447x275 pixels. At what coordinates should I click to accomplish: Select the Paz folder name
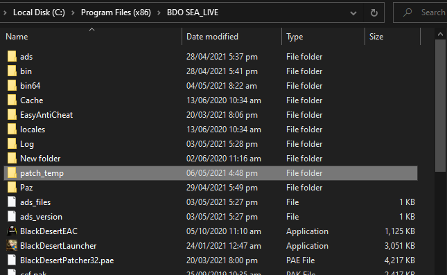(26, 188)
